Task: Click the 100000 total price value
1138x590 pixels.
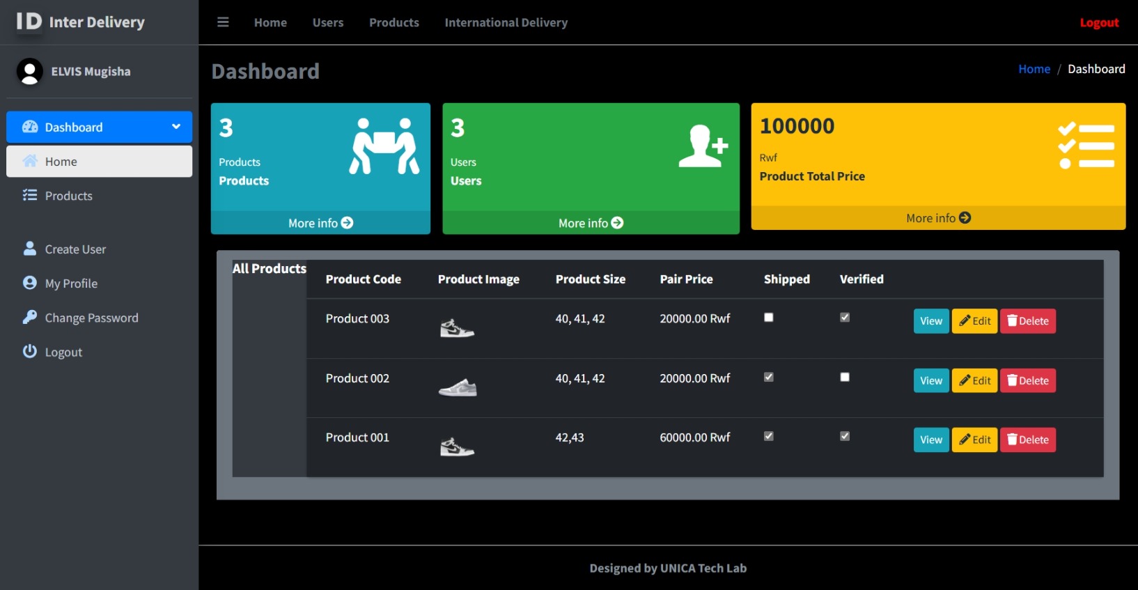Action: pyautogui.click(x=797, y=126)
